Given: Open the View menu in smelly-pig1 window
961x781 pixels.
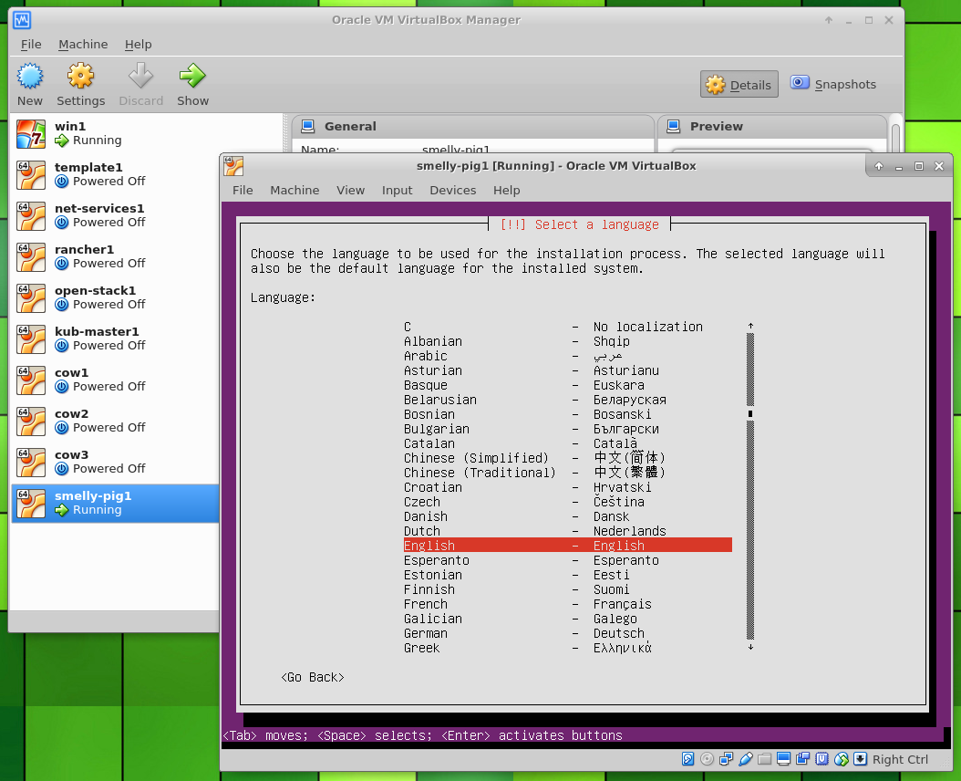Looking at the screenshot, I should pos(350,190).
